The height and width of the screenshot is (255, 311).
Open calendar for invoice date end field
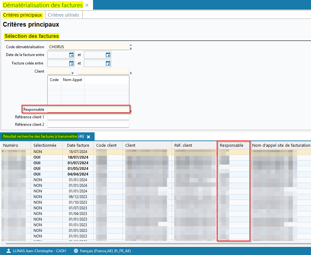(x=108, y=55)
